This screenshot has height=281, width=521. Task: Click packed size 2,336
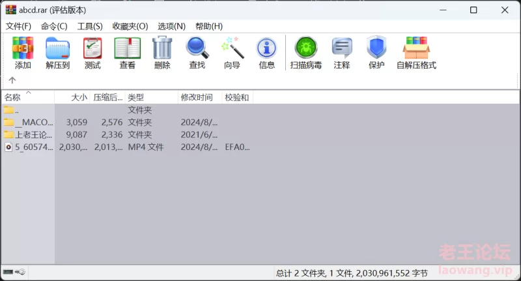[112, 134]
